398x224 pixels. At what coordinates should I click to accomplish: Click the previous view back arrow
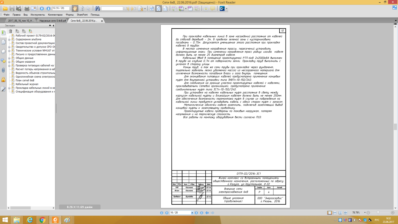207,213
